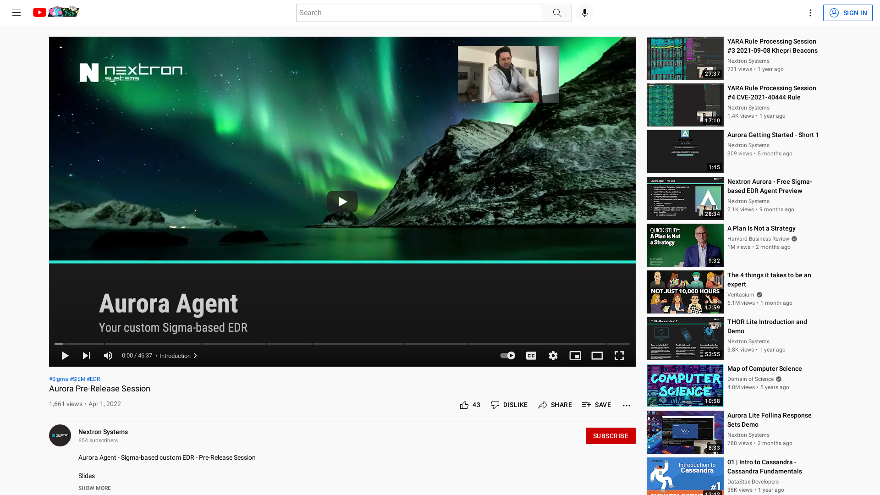Click the 1,661 views • Apr 1, 2022 text

coord(85,404)
